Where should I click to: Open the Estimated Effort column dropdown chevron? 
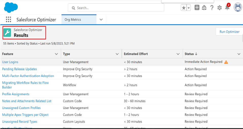coord(178,54)
